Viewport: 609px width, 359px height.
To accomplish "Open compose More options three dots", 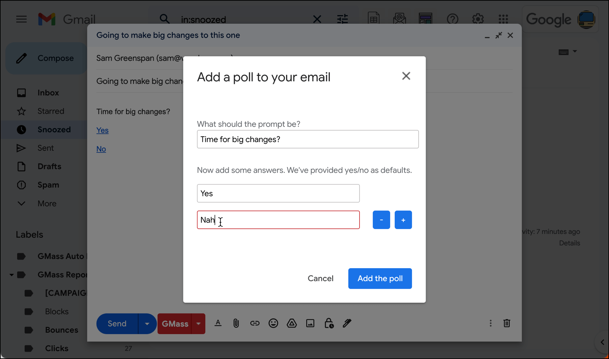I will 491,323.
